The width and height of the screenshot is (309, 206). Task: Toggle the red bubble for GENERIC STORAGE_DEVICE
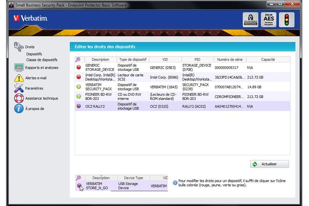click(x=79, y=67)
